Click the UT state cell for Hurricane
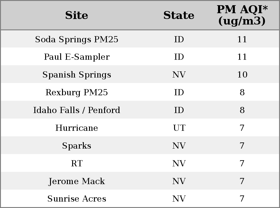Screen dimensions: 280x208 click(x=179, y=128)
